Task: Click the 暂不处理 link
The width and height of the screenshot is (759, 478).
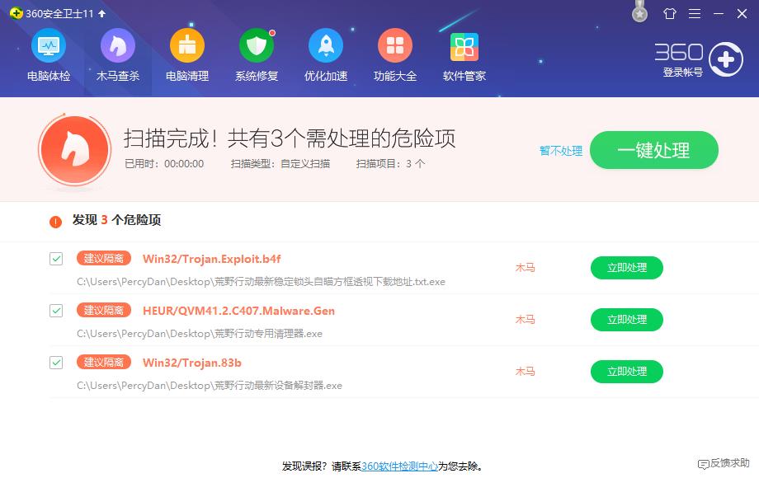Action: point(561,151)
